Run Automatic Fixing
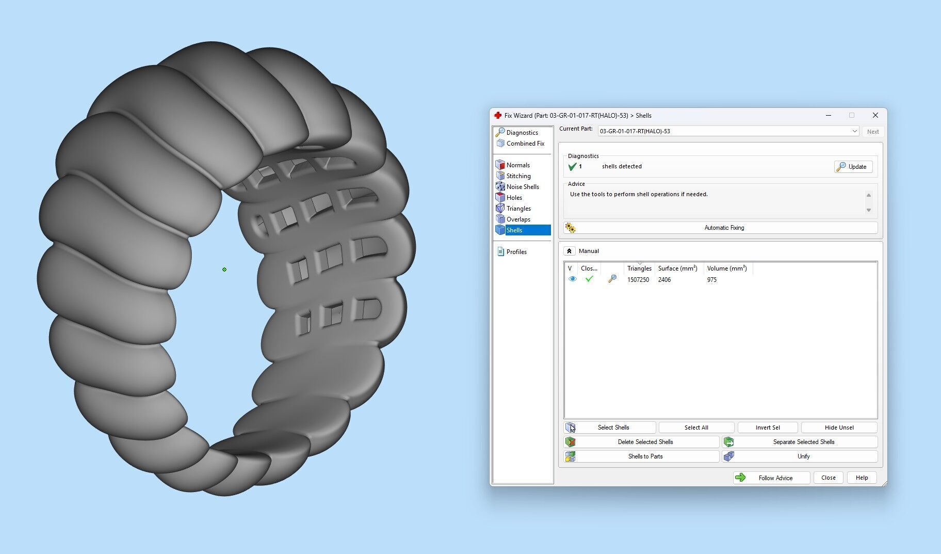 (721, 228)
